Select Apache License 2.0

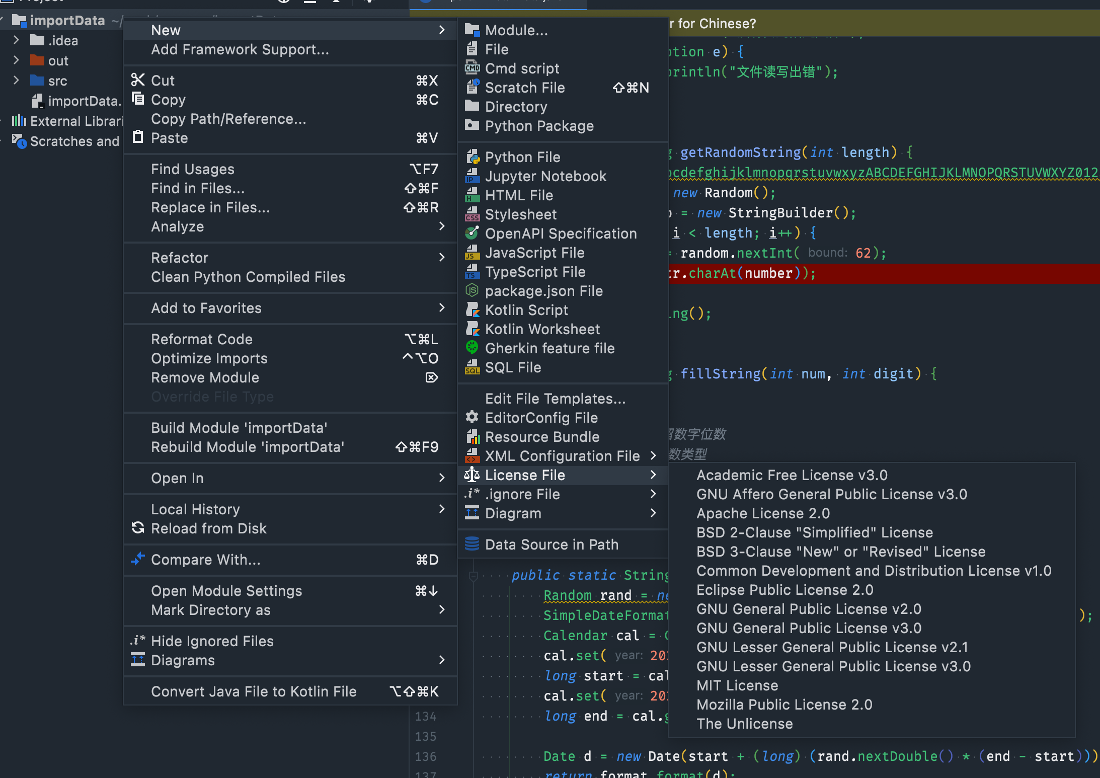pos(763,513)
